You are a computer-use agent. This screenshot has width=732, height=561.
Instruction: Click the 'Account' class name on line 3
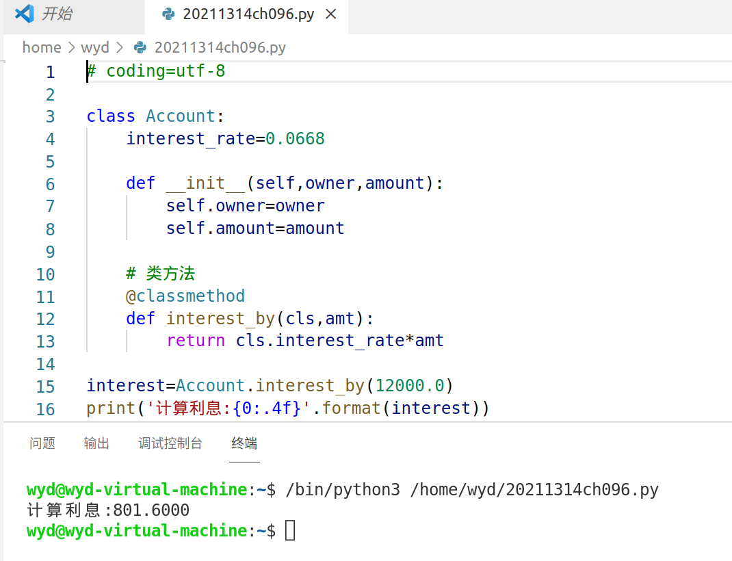click(x=180, y=116)
